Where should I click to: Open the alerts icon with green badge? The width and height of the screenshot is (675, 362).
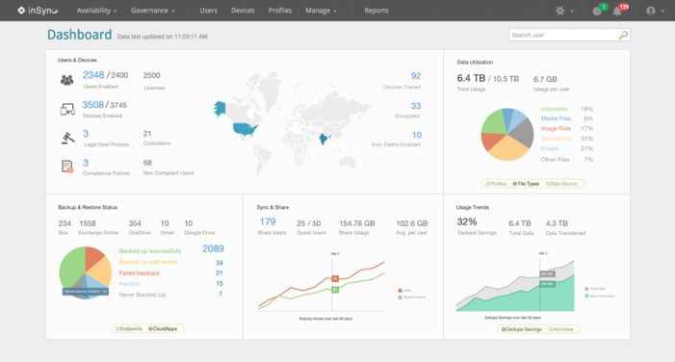pos(598,11)
